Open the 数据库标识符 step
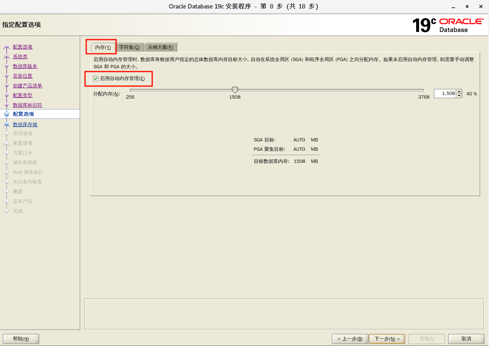 coord(28,105)
